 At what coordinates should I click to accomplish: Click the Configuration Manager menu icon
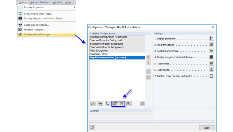pos(20,34)
